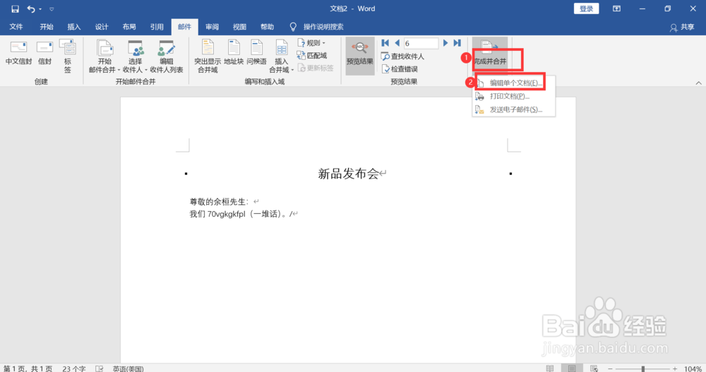Image resolution: width=706 pixels, height=372 pixels.
Task: Switch to the 设计 ribbon tab
Action: pyautogui.click(x=102, y=27)
